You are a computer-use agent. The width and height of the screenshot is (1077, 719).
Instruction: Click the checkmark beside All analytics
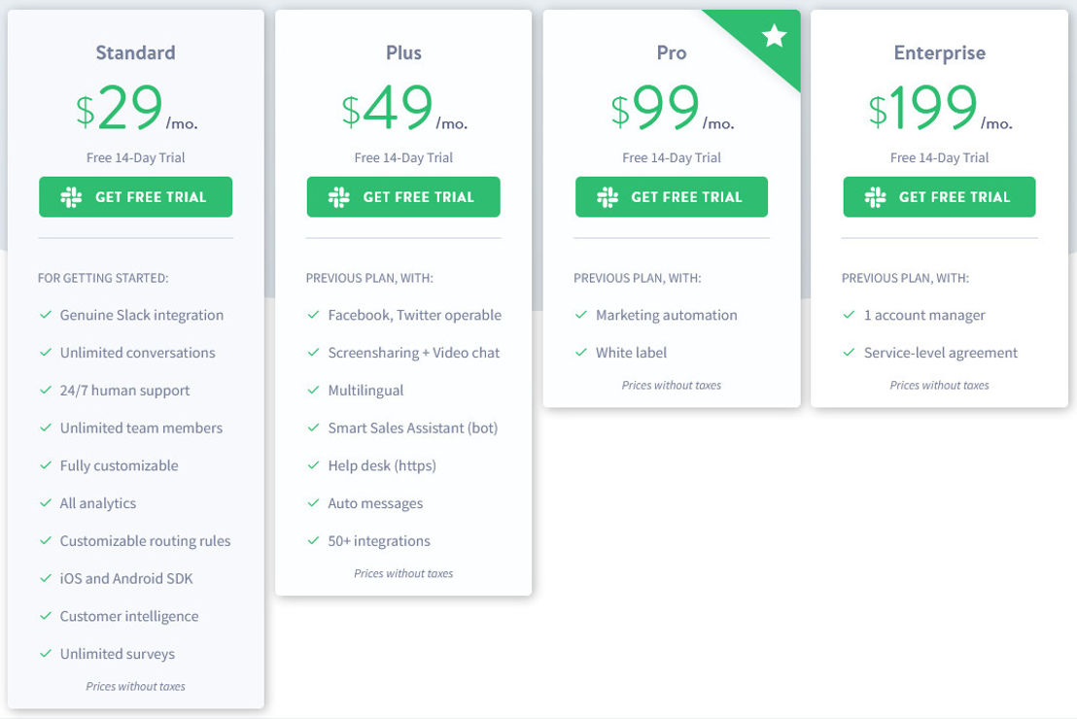(46, 502)
